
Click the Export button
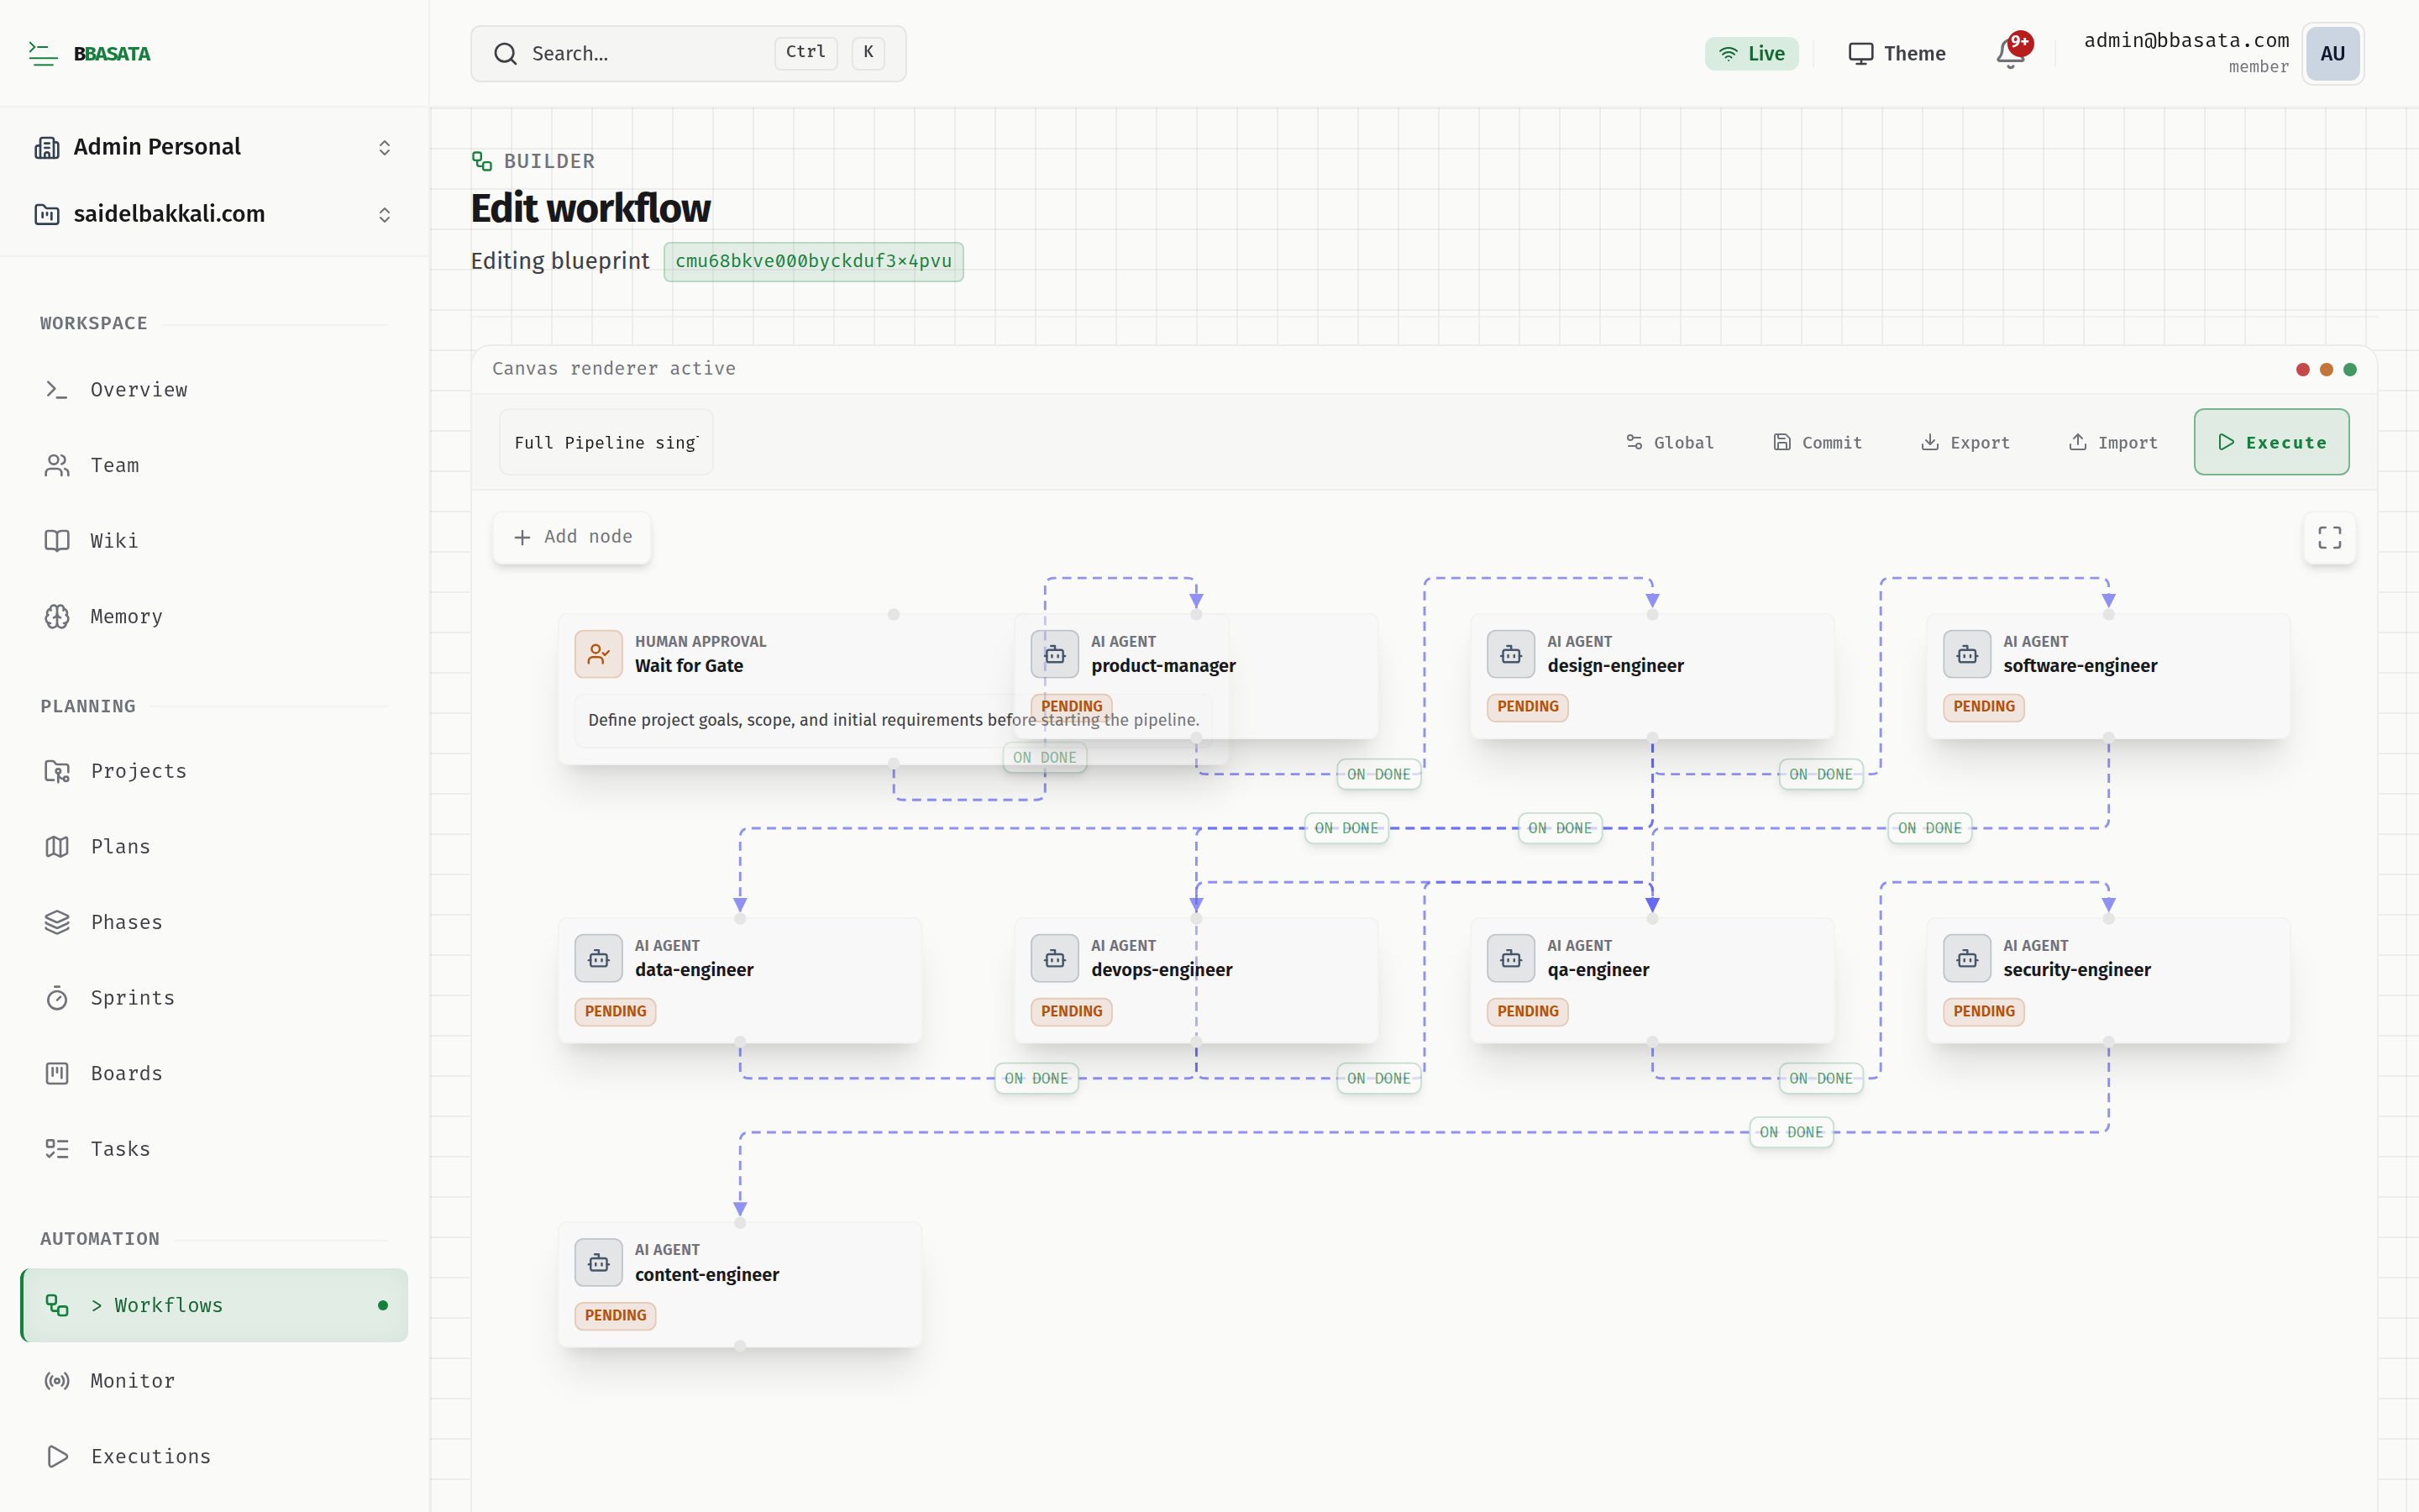1965,442
